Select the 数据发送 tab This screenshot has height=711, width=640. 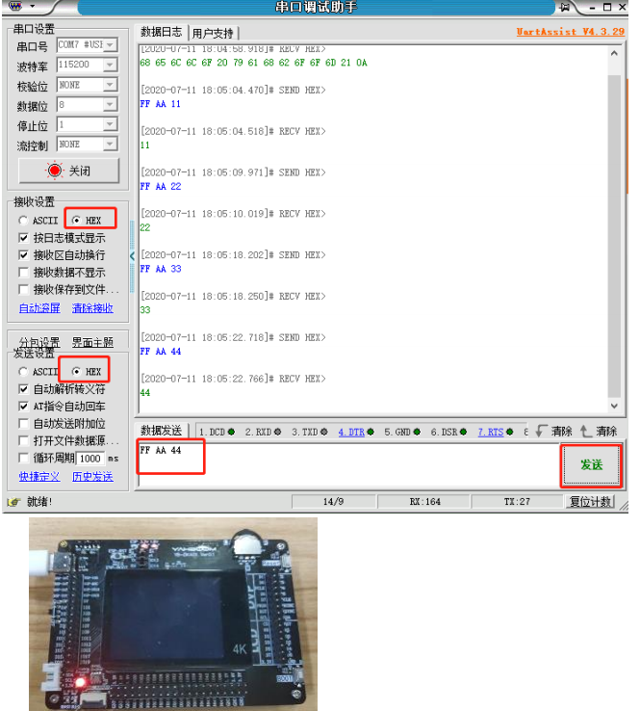tap(161, 431)
